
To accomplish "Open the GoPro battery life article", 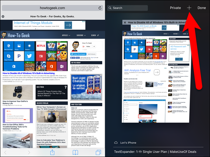I will pos(15,102).
